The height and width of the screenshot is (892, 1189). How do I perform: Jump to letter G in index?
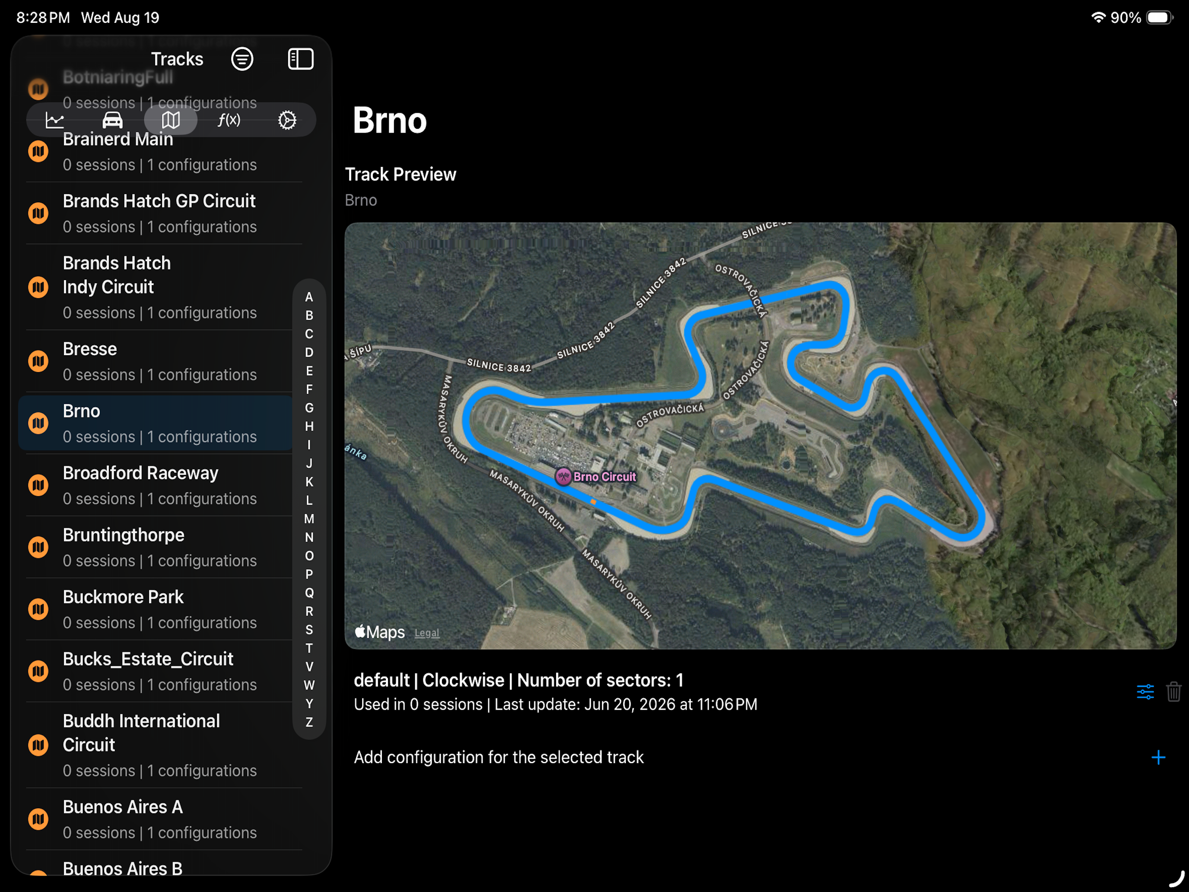click(309, 408)
